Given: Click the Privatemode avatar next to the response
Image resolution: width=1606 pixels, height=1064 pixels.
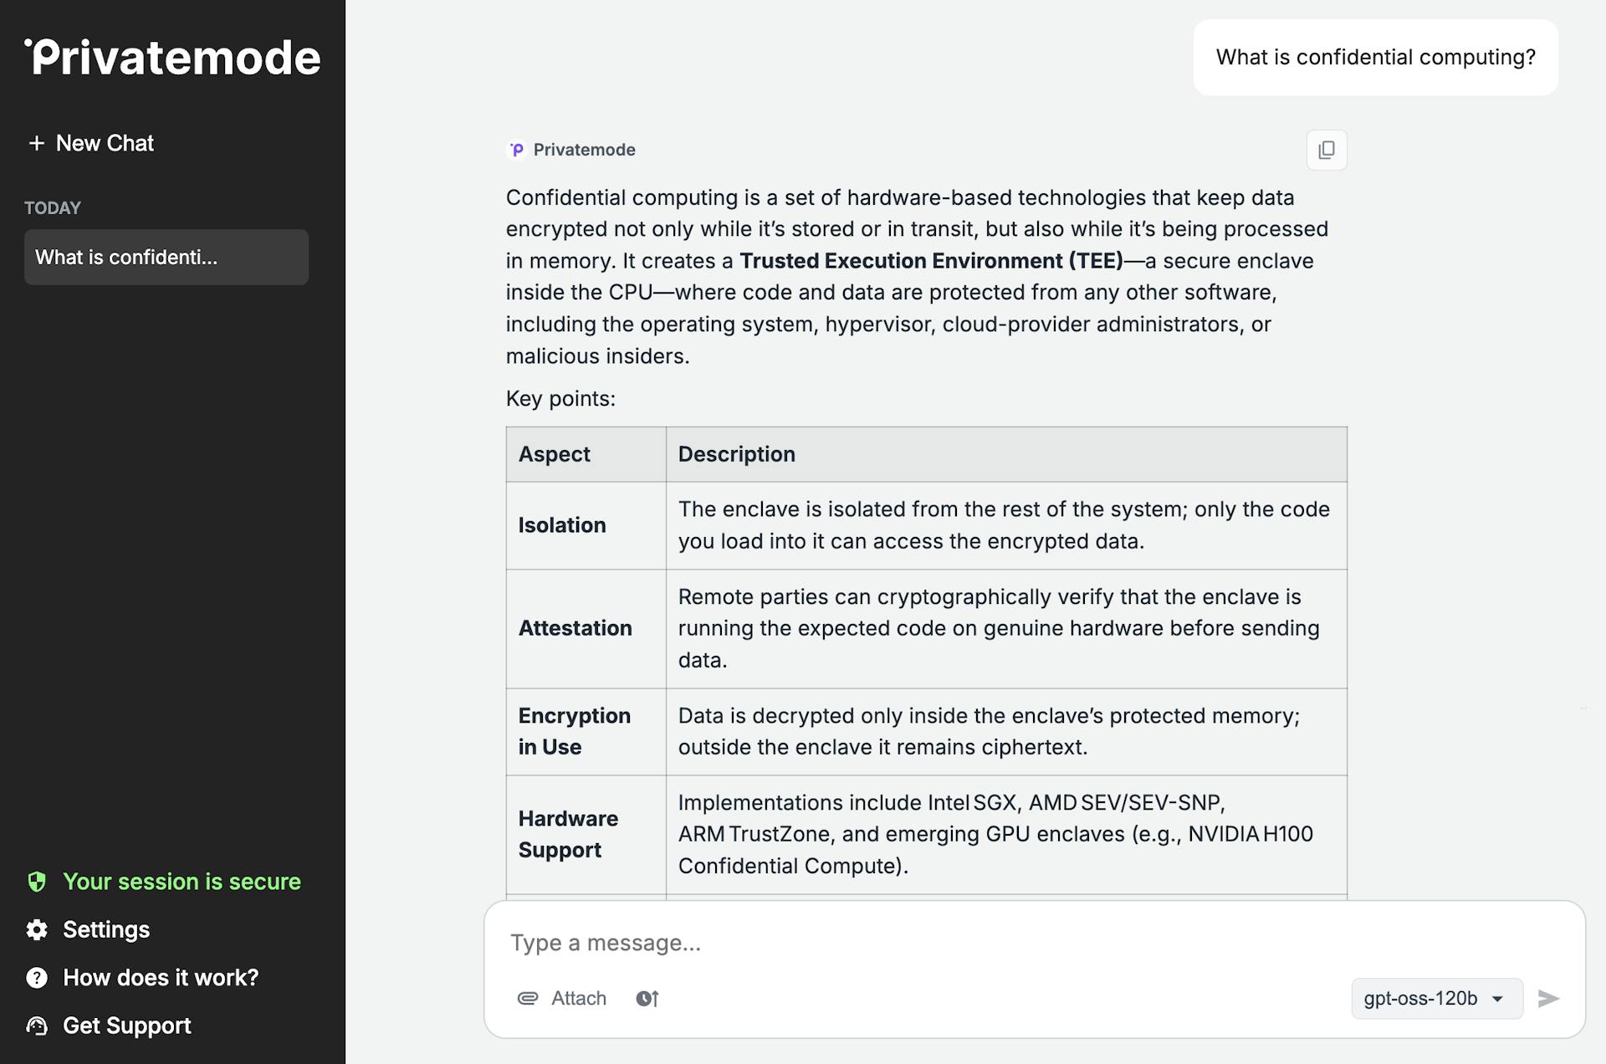Looking at the screenshot, I should (516, 149).
